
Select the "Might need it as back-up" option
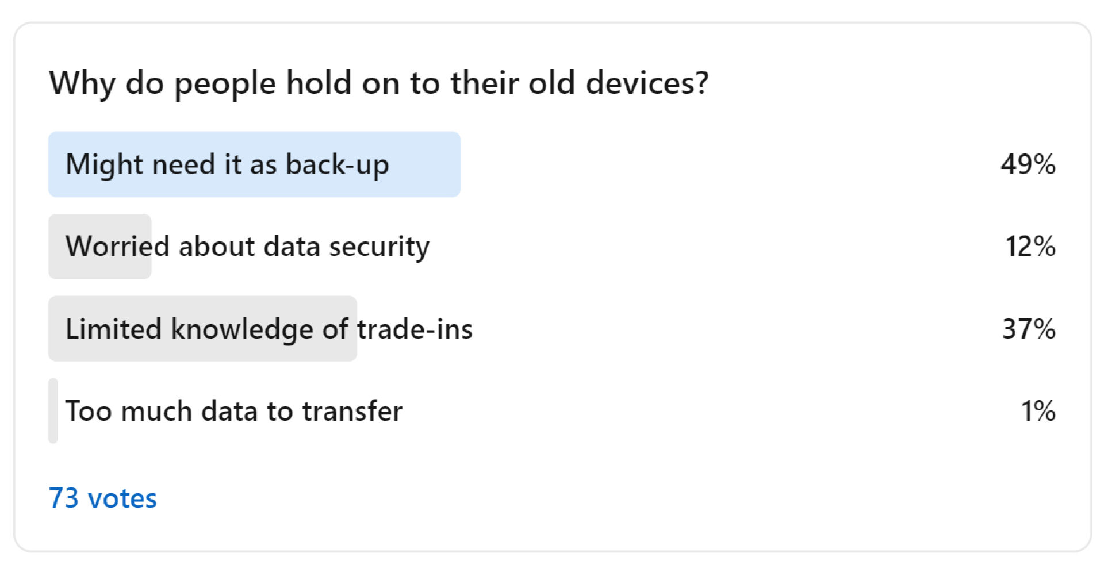pos(227,164)
